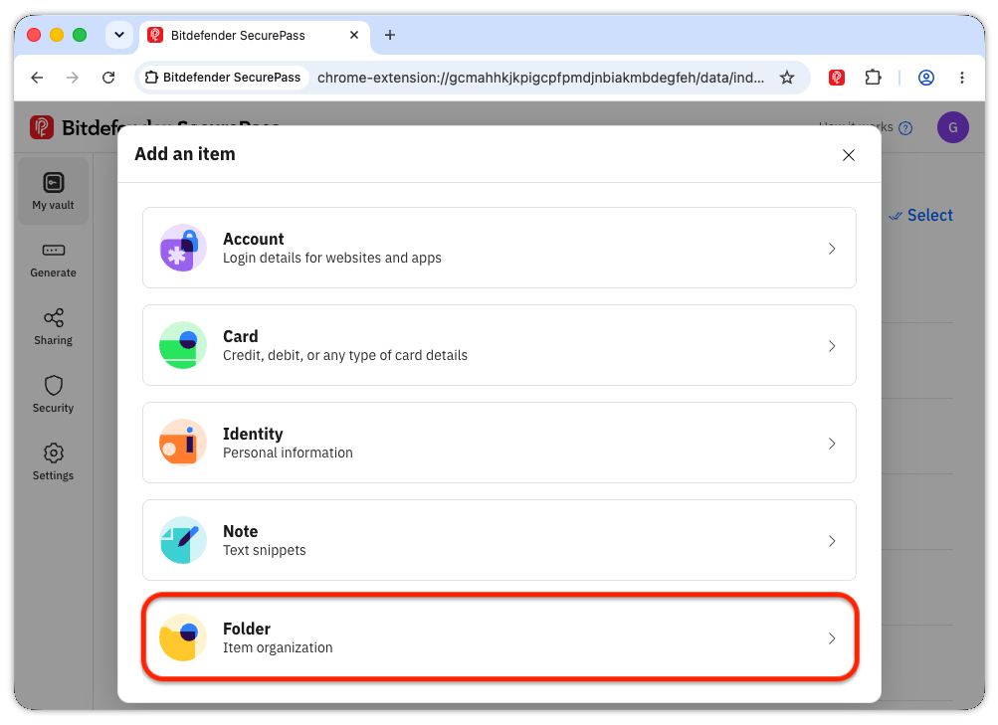Click the Folder title text
Screen dimensions: 998x725
click(x=247, y=629)
